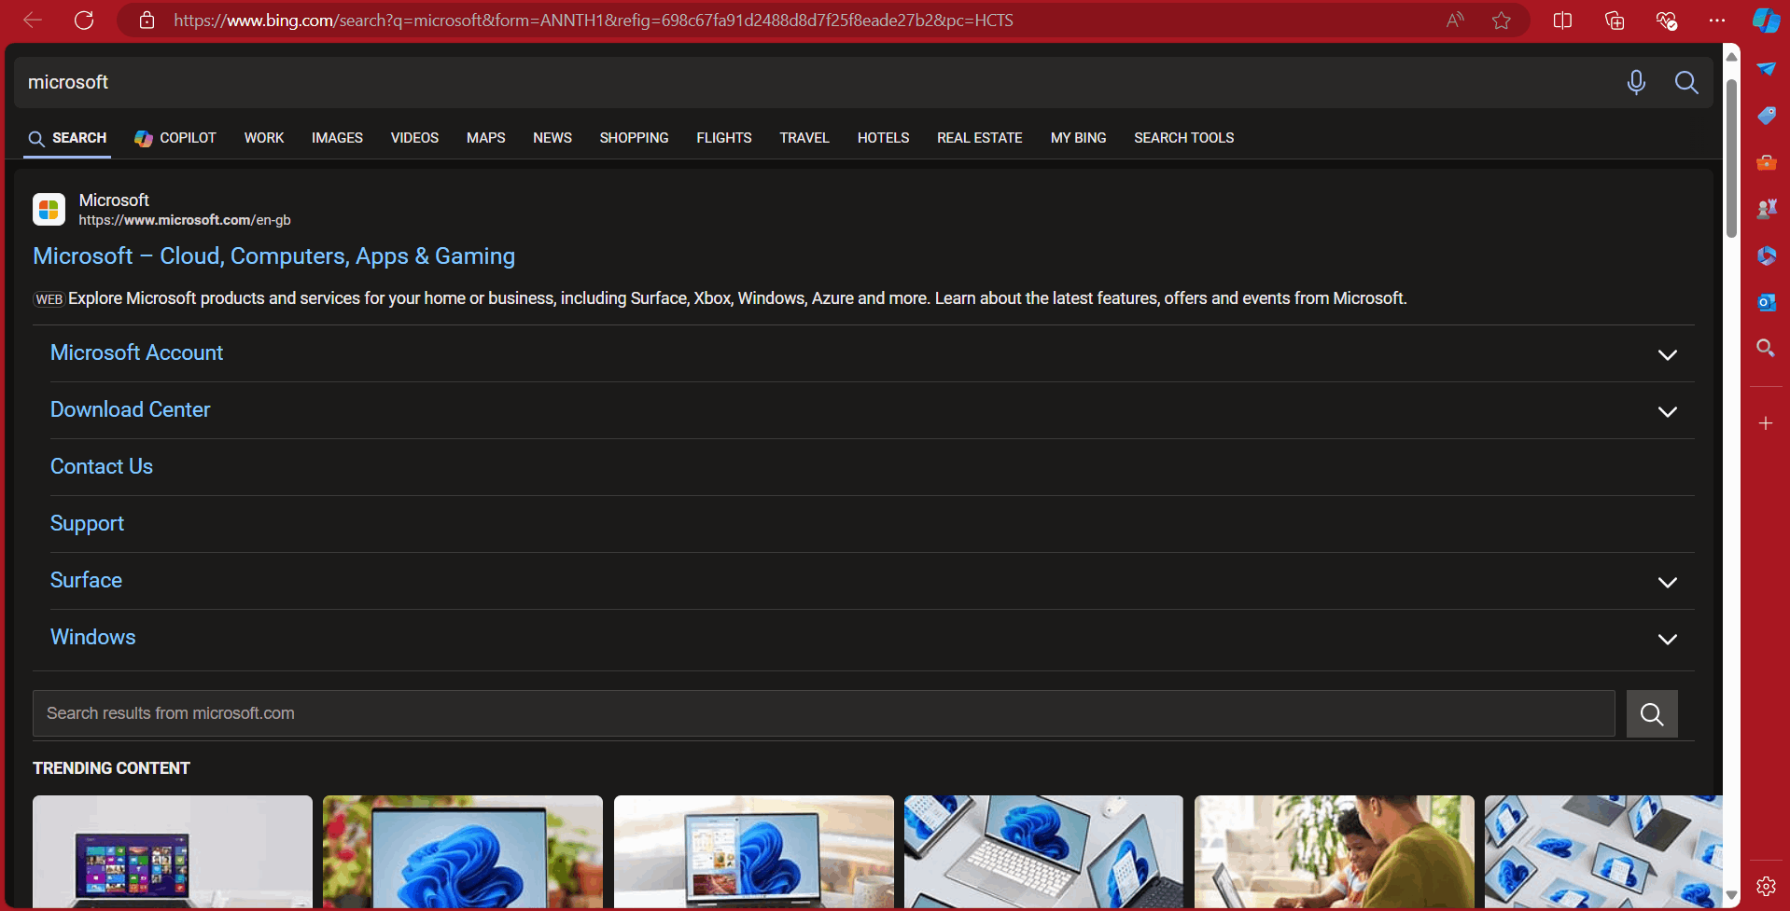Click the www.microsoft.com/en-gb result URL
Viewport: 1790px width, 911px height.
coord(185,220)
